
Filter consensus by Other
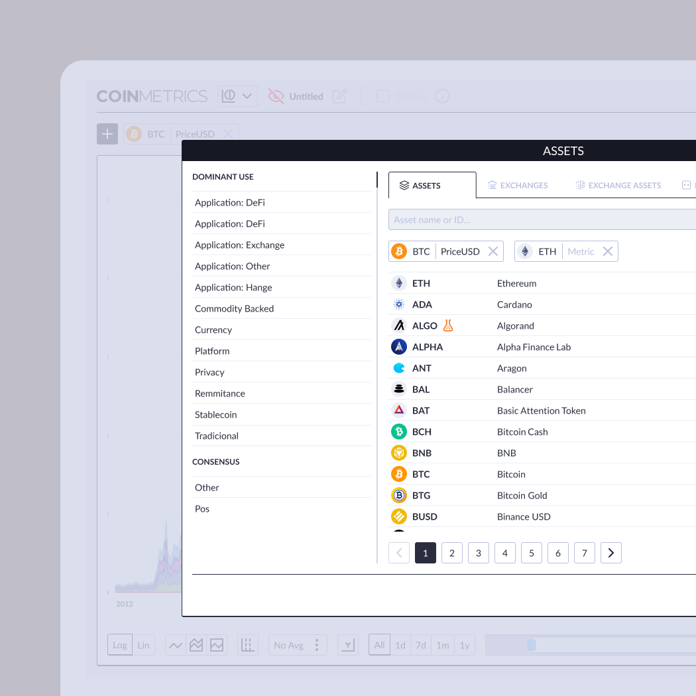tap(282, 487)
